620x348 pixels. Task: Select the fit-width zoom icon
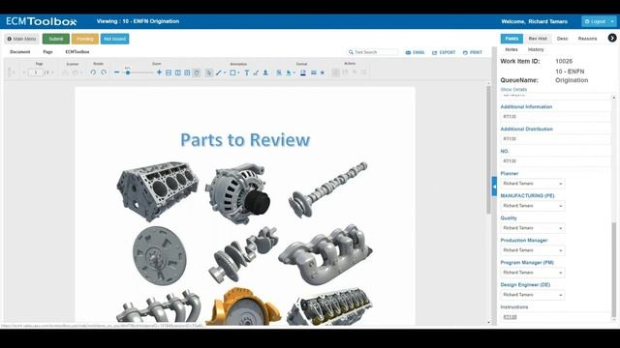click(x=169, y=72)
